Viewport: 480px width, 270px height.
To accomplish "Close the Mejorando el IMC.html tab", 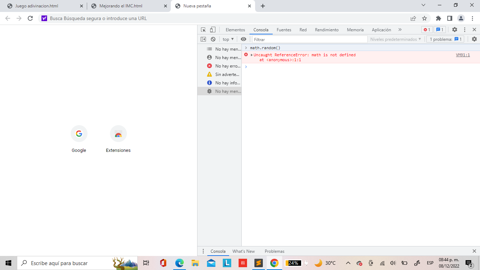I will click(x=166, y=6).
